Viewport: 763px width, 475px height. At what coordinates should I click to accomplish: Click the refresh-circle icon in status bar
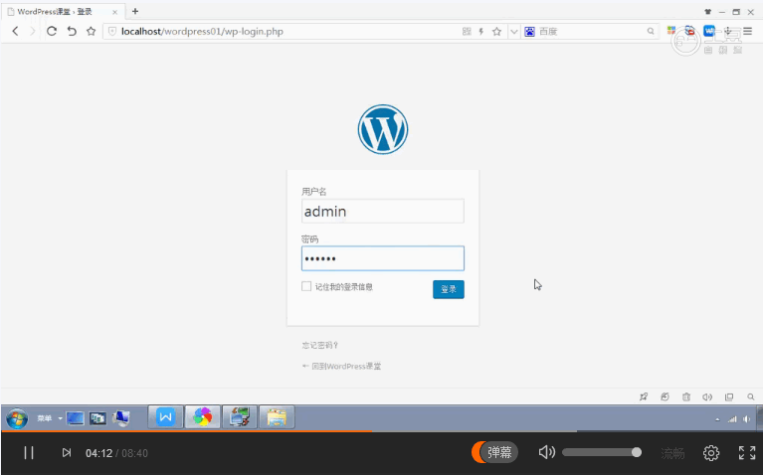click(x=665, y=396)
